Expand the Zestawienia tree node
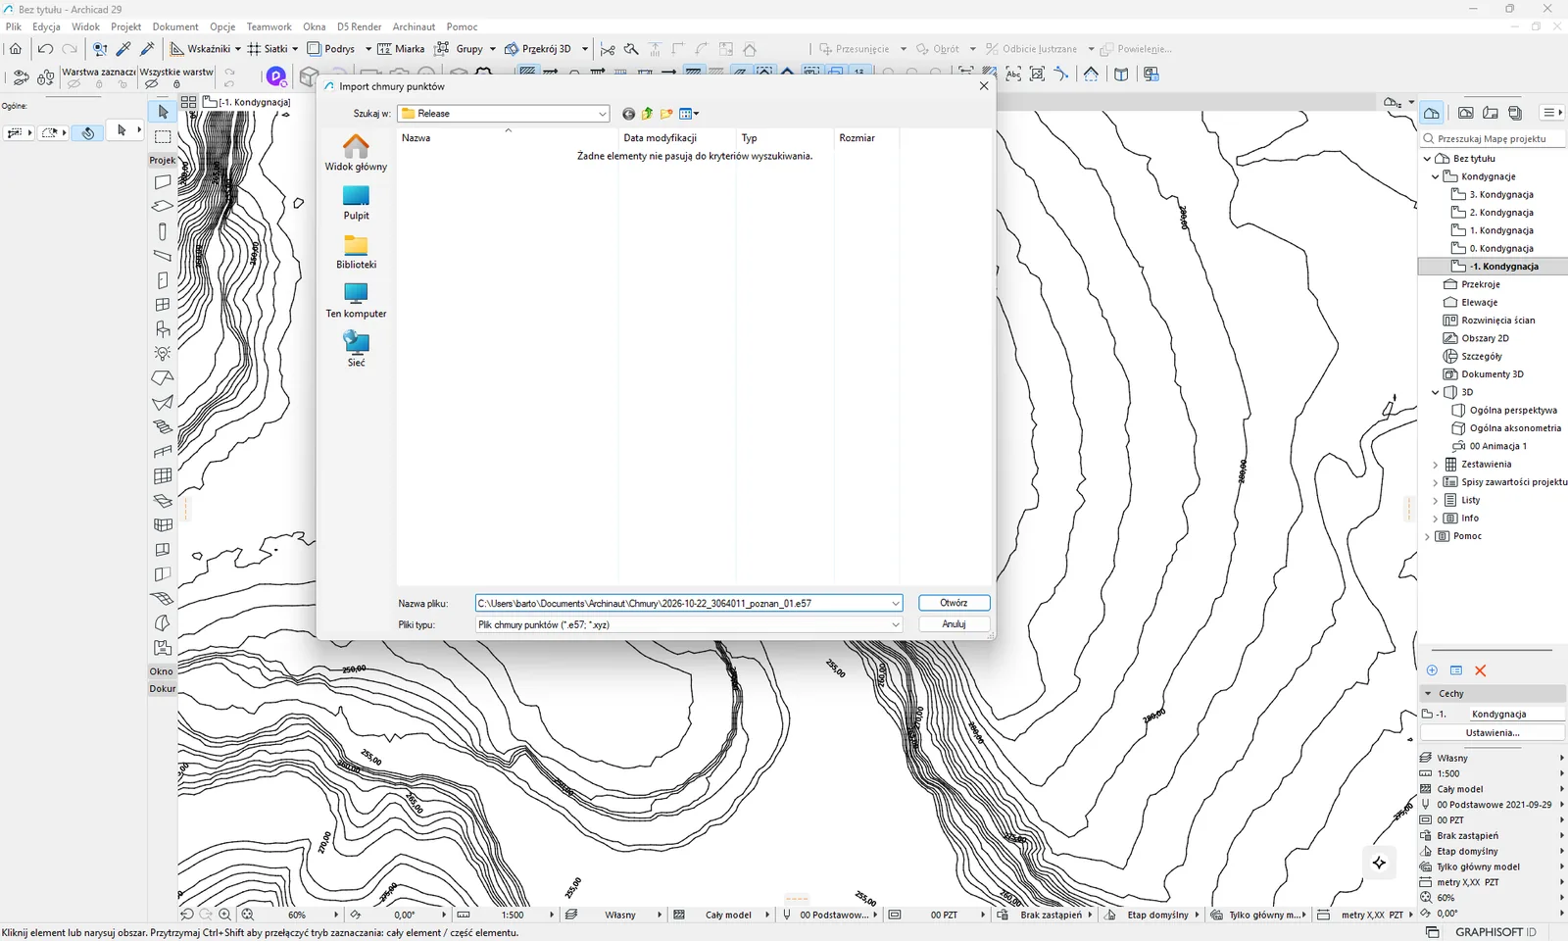1568x941 pixels. (x=1436, y=465)
